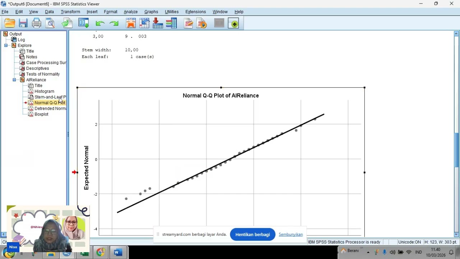Image resolution: width=460 pixels, height=259 pixels.
Task: Open the notification bell in taskbar
Action: click(452, 252)
